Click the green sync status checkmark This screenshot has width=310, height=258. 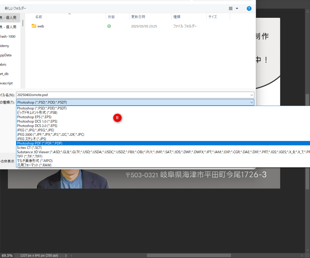pos(109,26)
